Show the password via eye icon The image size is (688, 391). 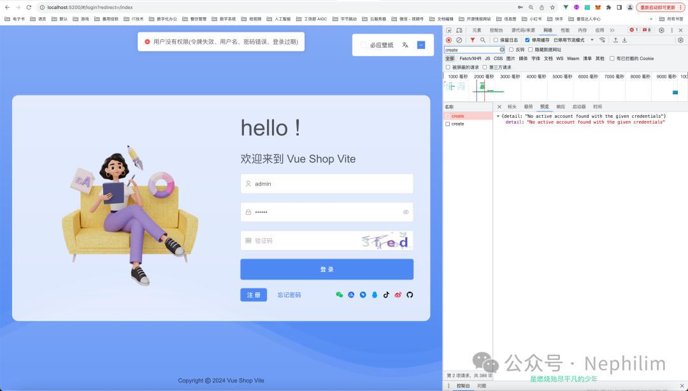click(406, 212)
